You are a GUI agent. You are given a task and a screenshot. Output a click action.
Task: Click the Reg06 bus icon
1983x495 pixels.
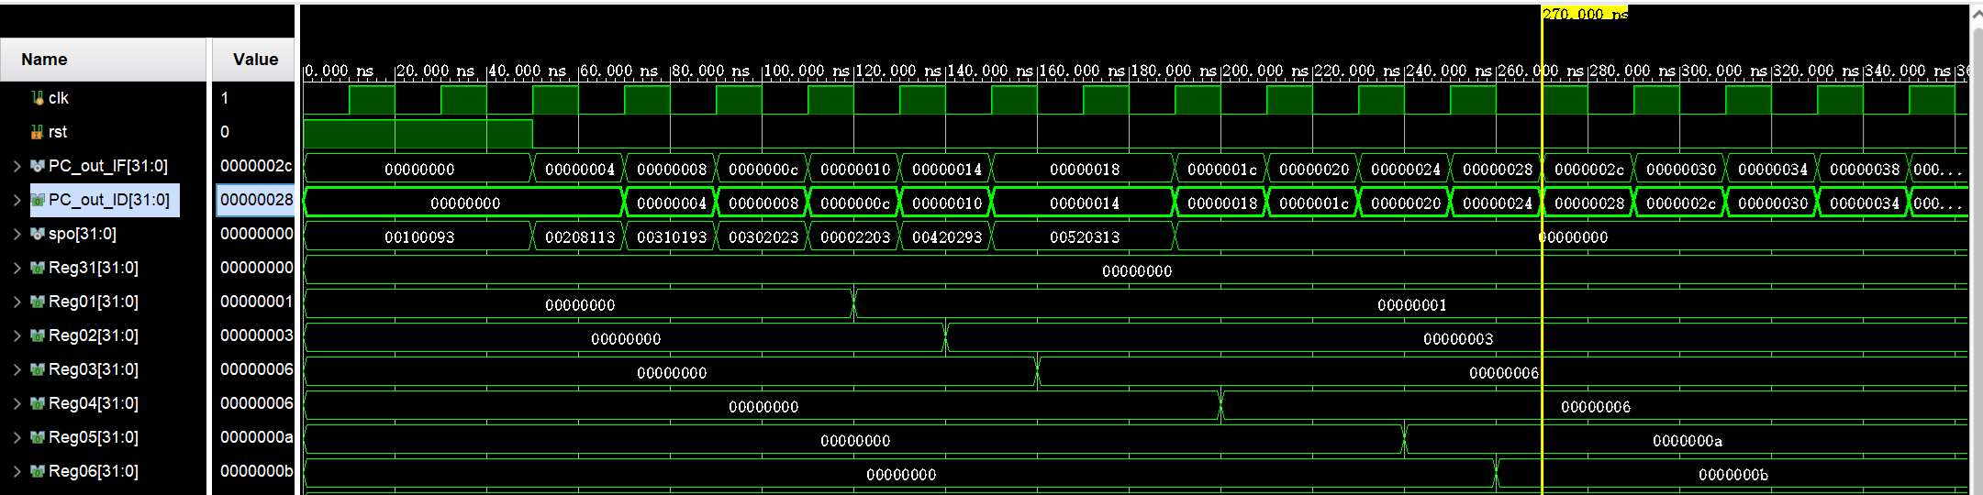click(38, 471)
